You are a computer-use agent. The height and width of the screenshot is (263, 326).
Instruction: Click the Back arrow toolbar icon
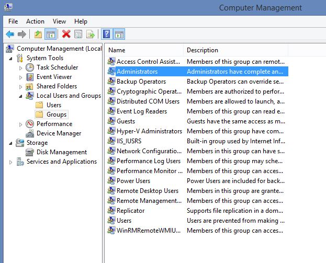10,34
